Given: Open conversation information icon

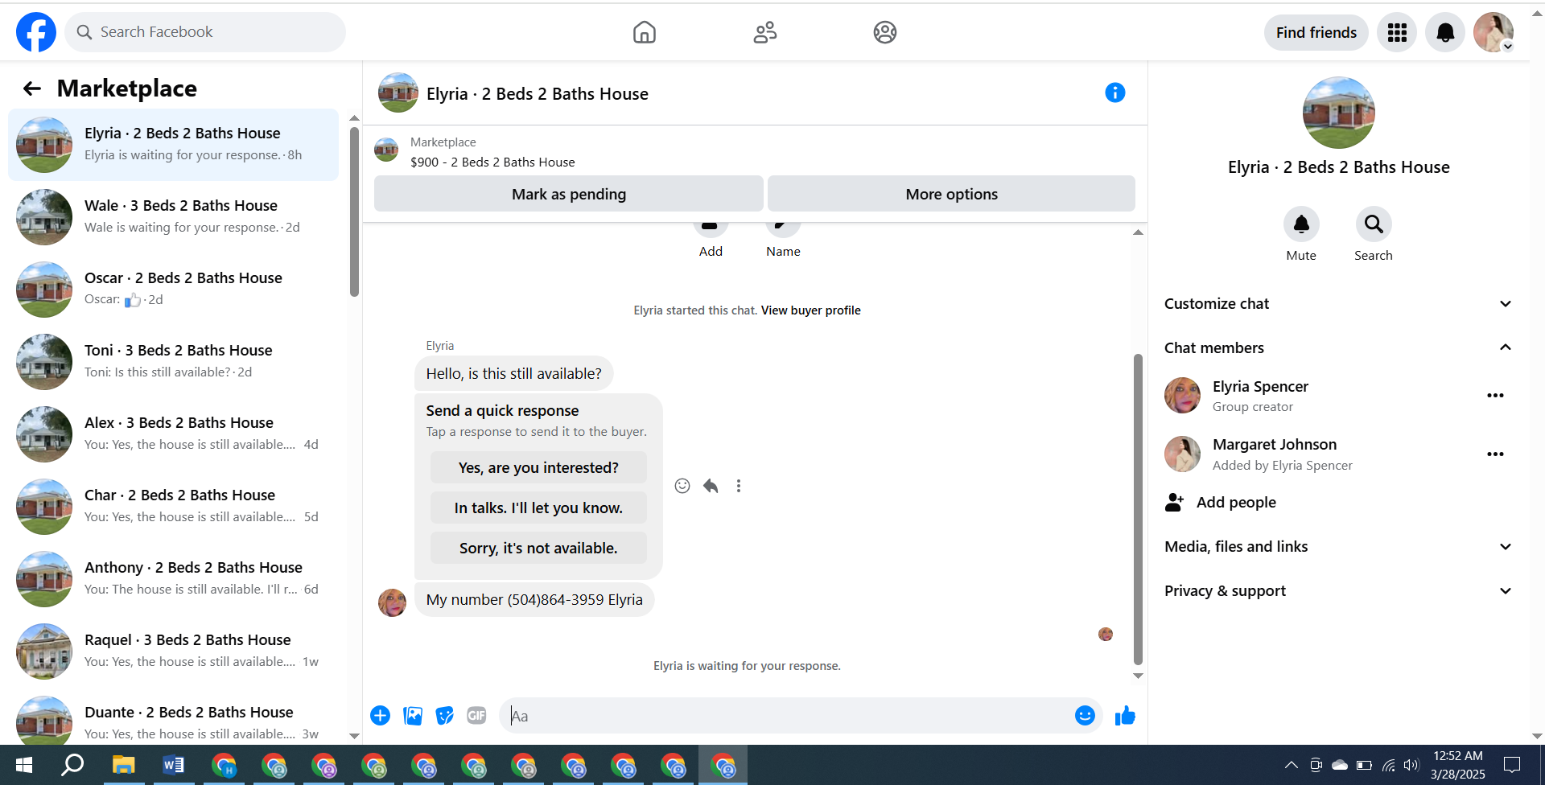Looking at the screenshot, I should tap(1114, 92).
